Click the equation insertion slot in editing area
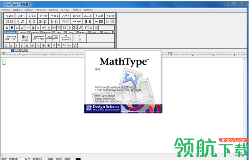 (x=4, y=62)
